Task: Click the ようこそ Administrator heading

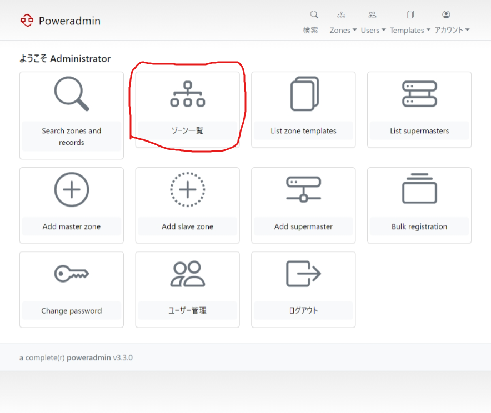Action: pos(65,58)
